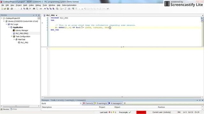Select Library Manager in device tree
Viewport: 204px width, 114px height.
(x=22, y=30)
